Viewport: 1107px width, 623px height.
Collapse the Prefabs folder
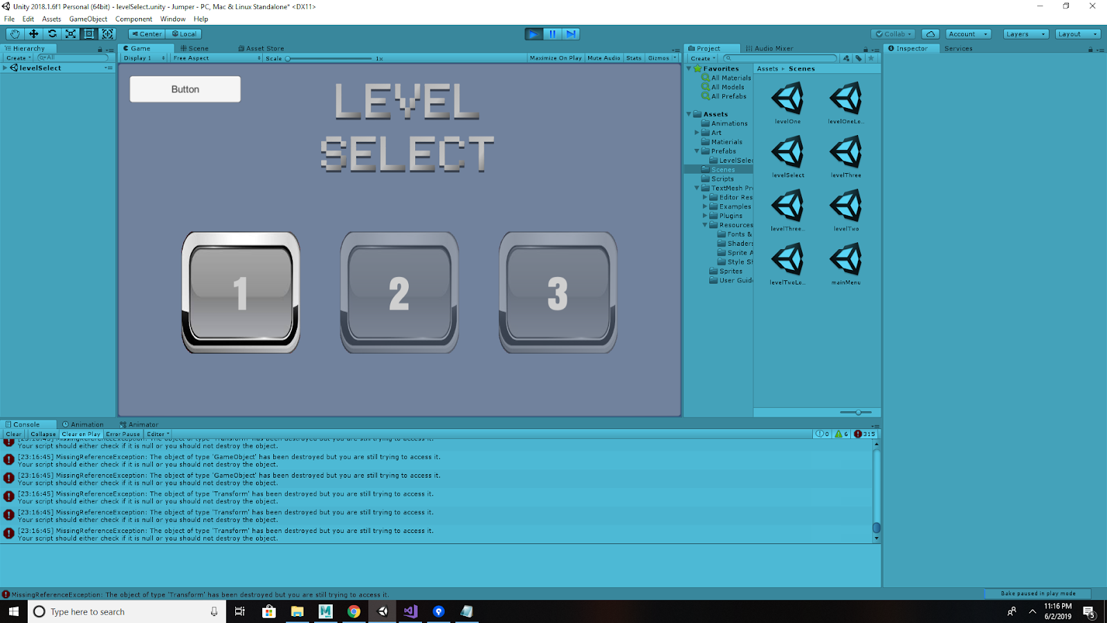tap(697, 151)
